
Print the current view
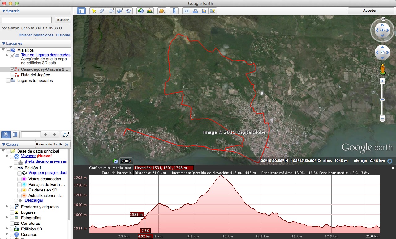[195, 11]
